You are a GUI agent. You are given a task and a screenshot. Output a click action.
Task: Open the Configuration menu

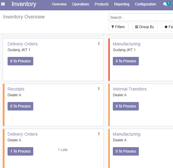coord(145,4)
